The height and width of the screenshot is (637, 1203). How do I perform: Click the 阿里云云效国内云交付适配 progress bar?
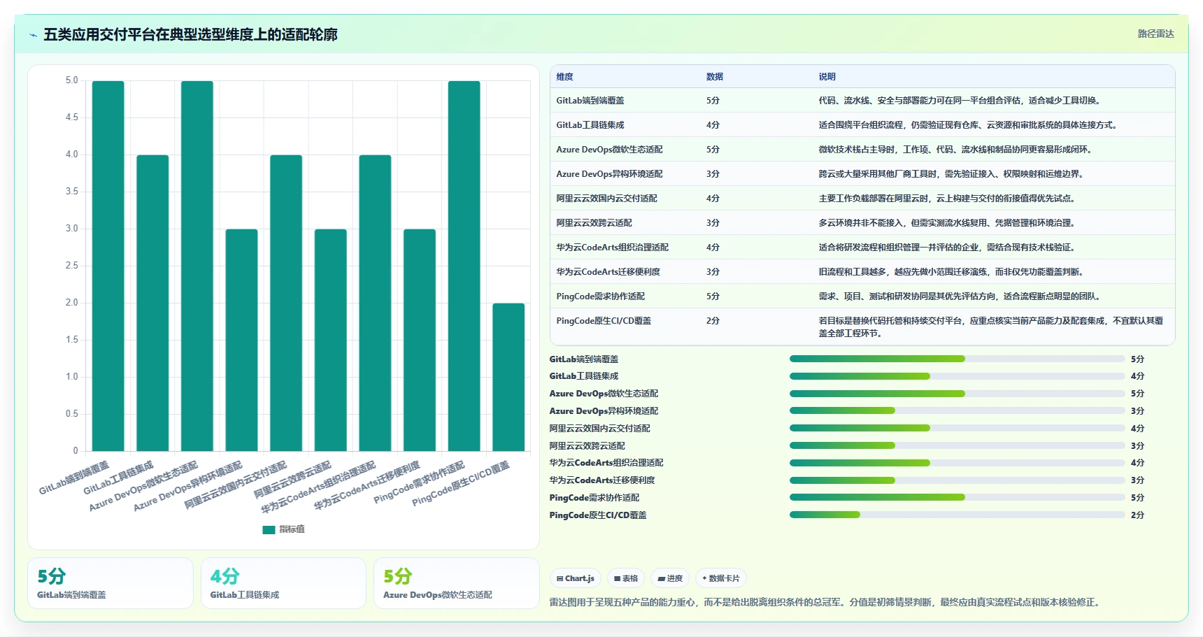click(x=957, y=428)
